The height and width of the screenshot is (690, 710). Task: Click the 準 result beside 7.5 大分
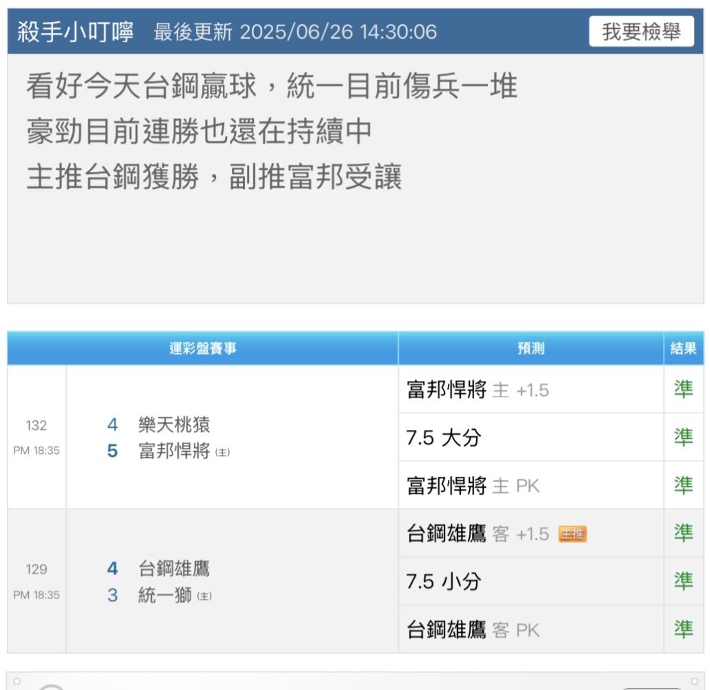[684, 437]
